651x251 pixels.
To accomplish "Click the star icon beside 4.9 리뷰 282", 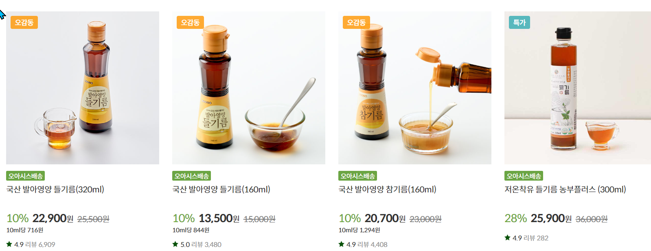I will click(507, 238).
